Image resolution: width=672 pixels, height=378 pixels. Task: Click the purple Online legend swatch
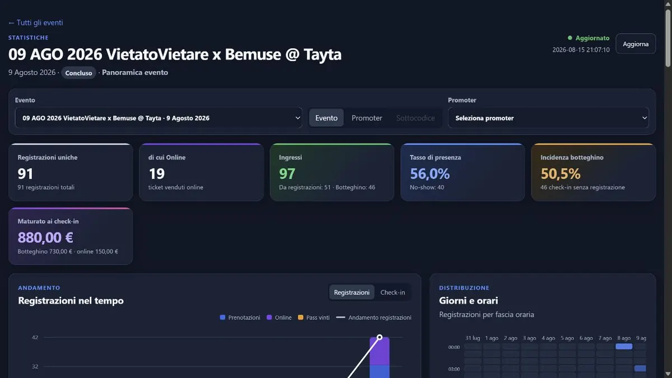click(x=270, y=318)
